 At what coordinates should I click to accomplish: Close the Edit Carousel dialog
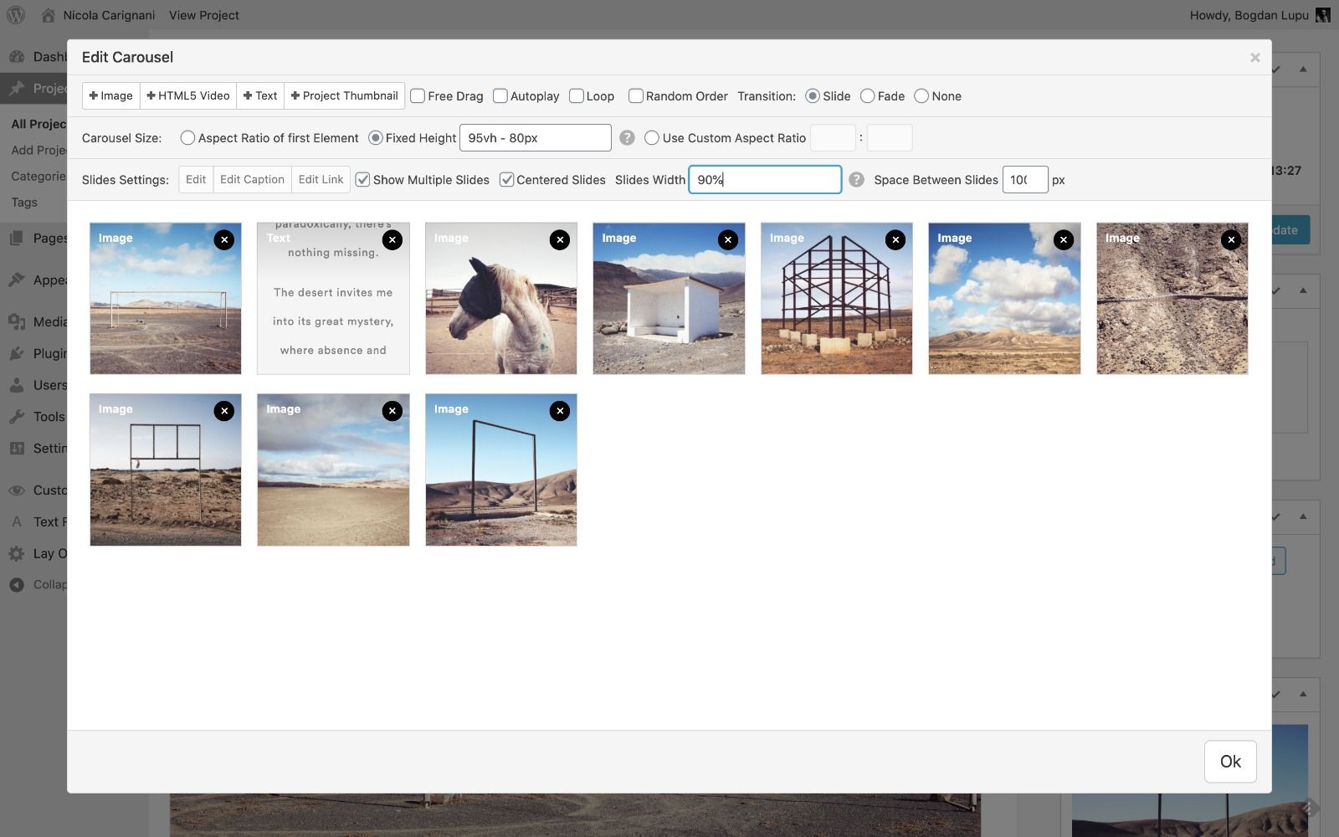1254,58
